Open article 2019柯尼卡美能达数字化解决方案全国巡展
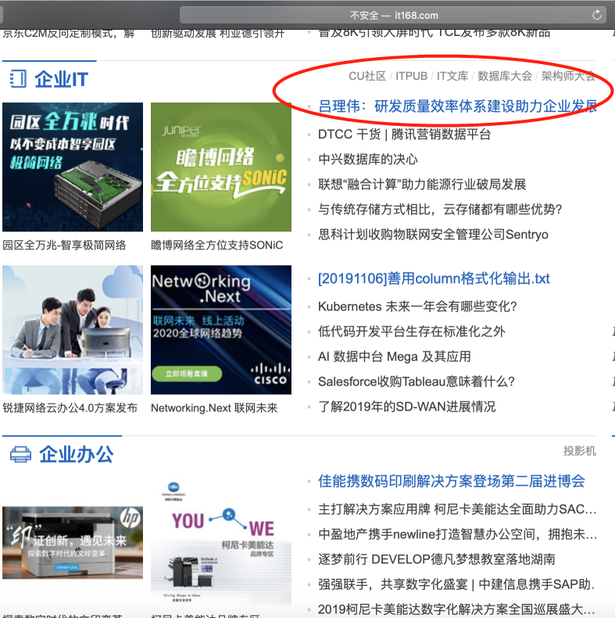Image resolution: width=615 pixels, height=618 pixels. tap(456, 609)
